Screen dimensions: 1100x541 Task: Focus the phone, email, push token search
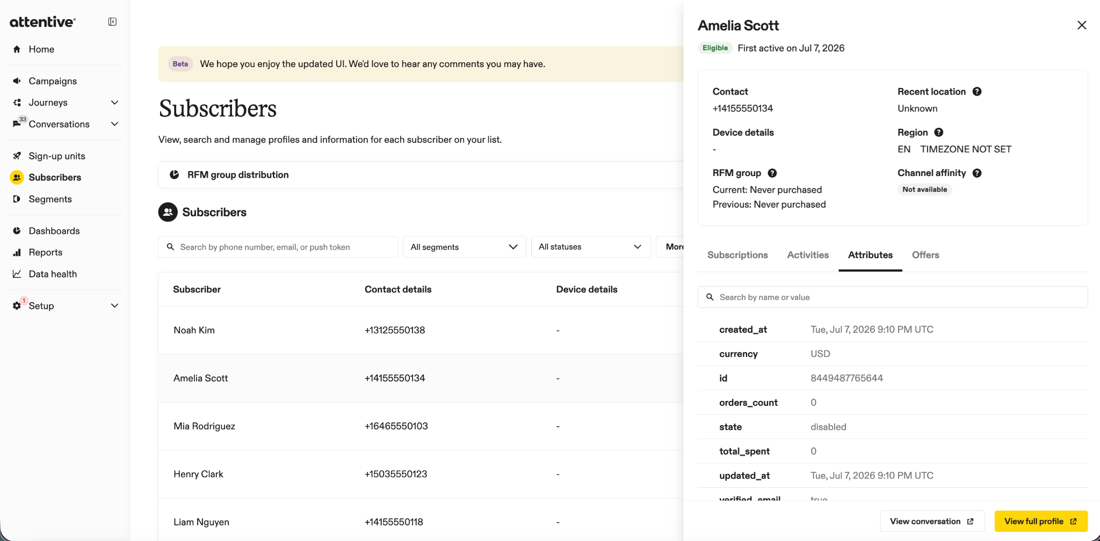coord(278,247)
